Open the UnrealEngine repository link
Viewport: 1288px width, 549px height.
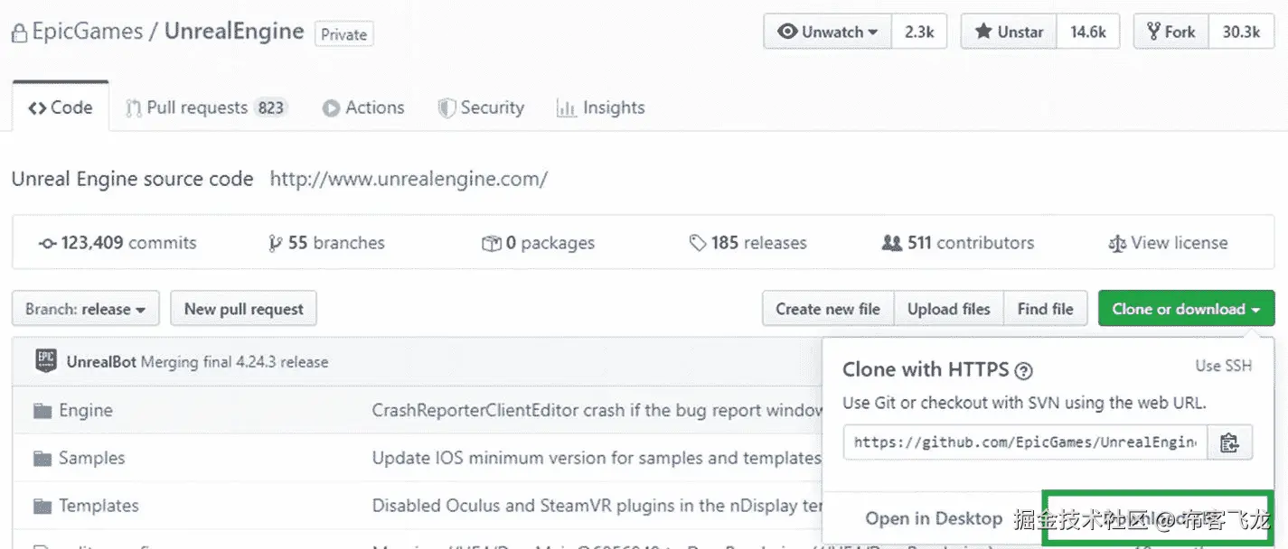(233, 32)
